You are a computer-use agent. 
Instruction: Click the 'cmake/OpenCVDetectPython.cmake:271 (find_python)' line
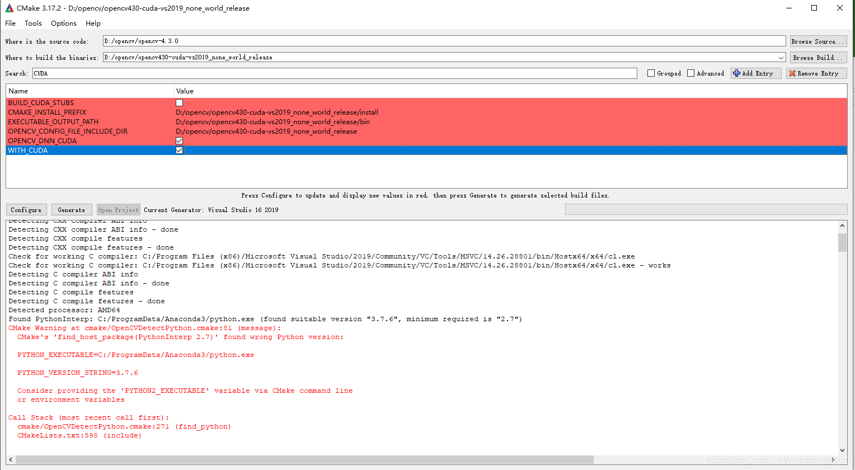(124, 426)
